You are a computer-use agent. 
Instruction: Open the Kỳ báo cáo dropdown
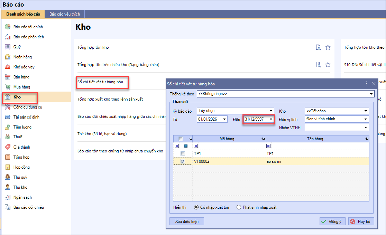coord(271,111)
